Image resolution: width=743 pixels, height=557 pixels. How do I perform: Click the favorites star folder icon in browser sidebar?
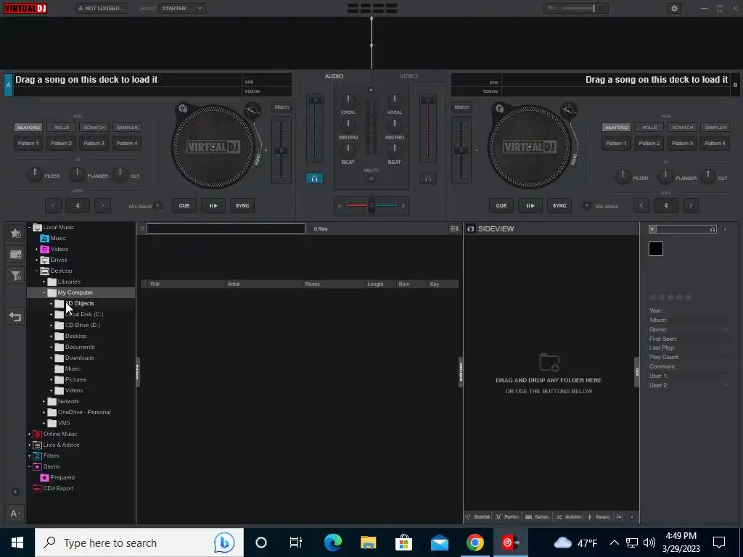click(15, 233)
